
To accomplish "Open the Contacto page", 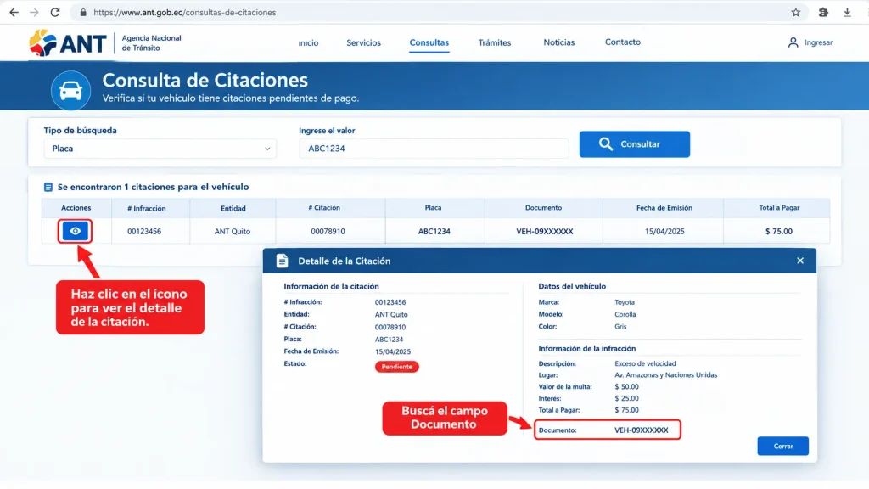I will click(622, 42).
